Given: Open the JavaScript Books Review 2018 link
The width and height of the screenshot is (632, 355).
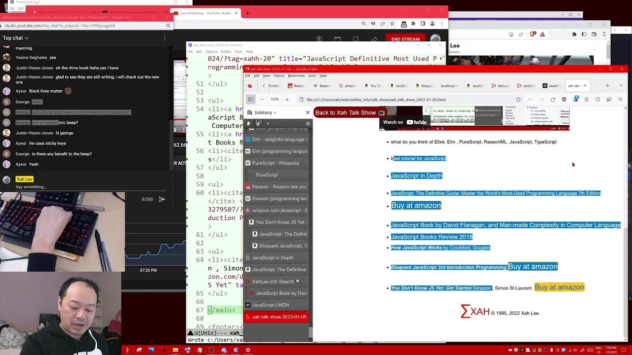Looking at the screenshot, I should [x=432, y=237].
